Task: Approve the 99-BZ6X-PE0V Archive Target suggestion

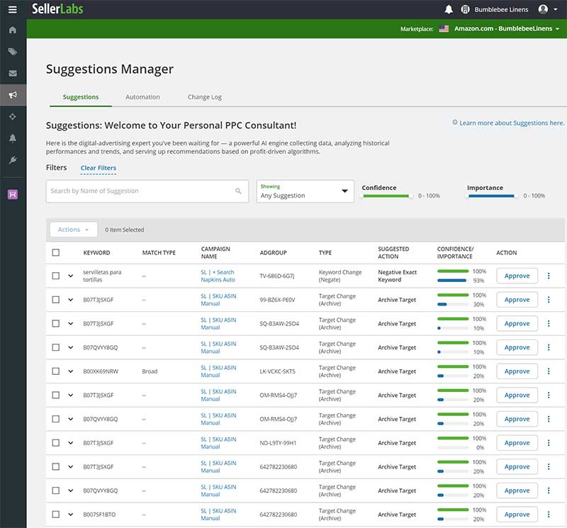Action: pyautogui.click(x=517, y=300)
